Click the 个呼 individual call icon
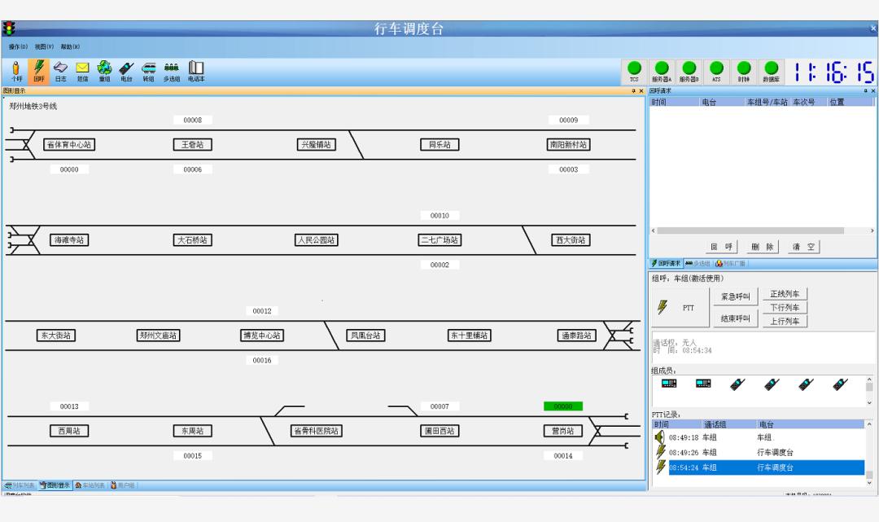The height and width of the screenshot is (522, 879). coord(16,71)
